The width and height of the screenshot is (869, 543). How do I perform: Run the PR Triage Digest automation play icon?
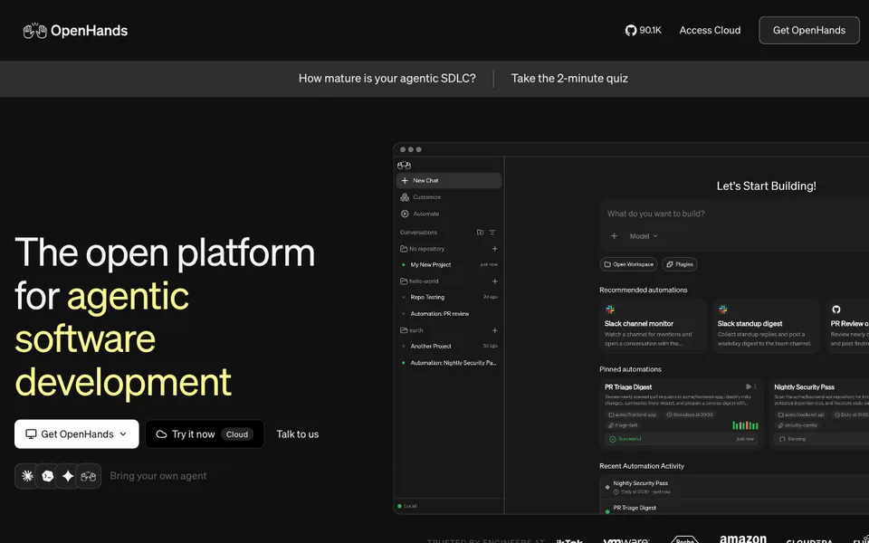[x=749, y=386]
